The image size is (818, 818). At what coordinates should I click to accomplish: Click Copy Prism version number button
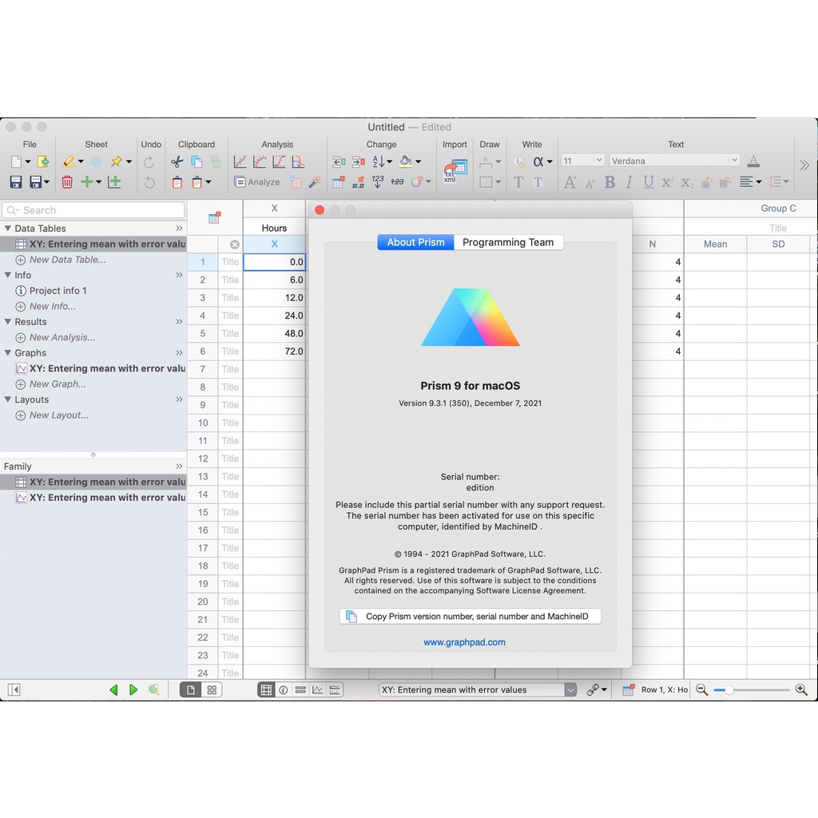(470, 617)
